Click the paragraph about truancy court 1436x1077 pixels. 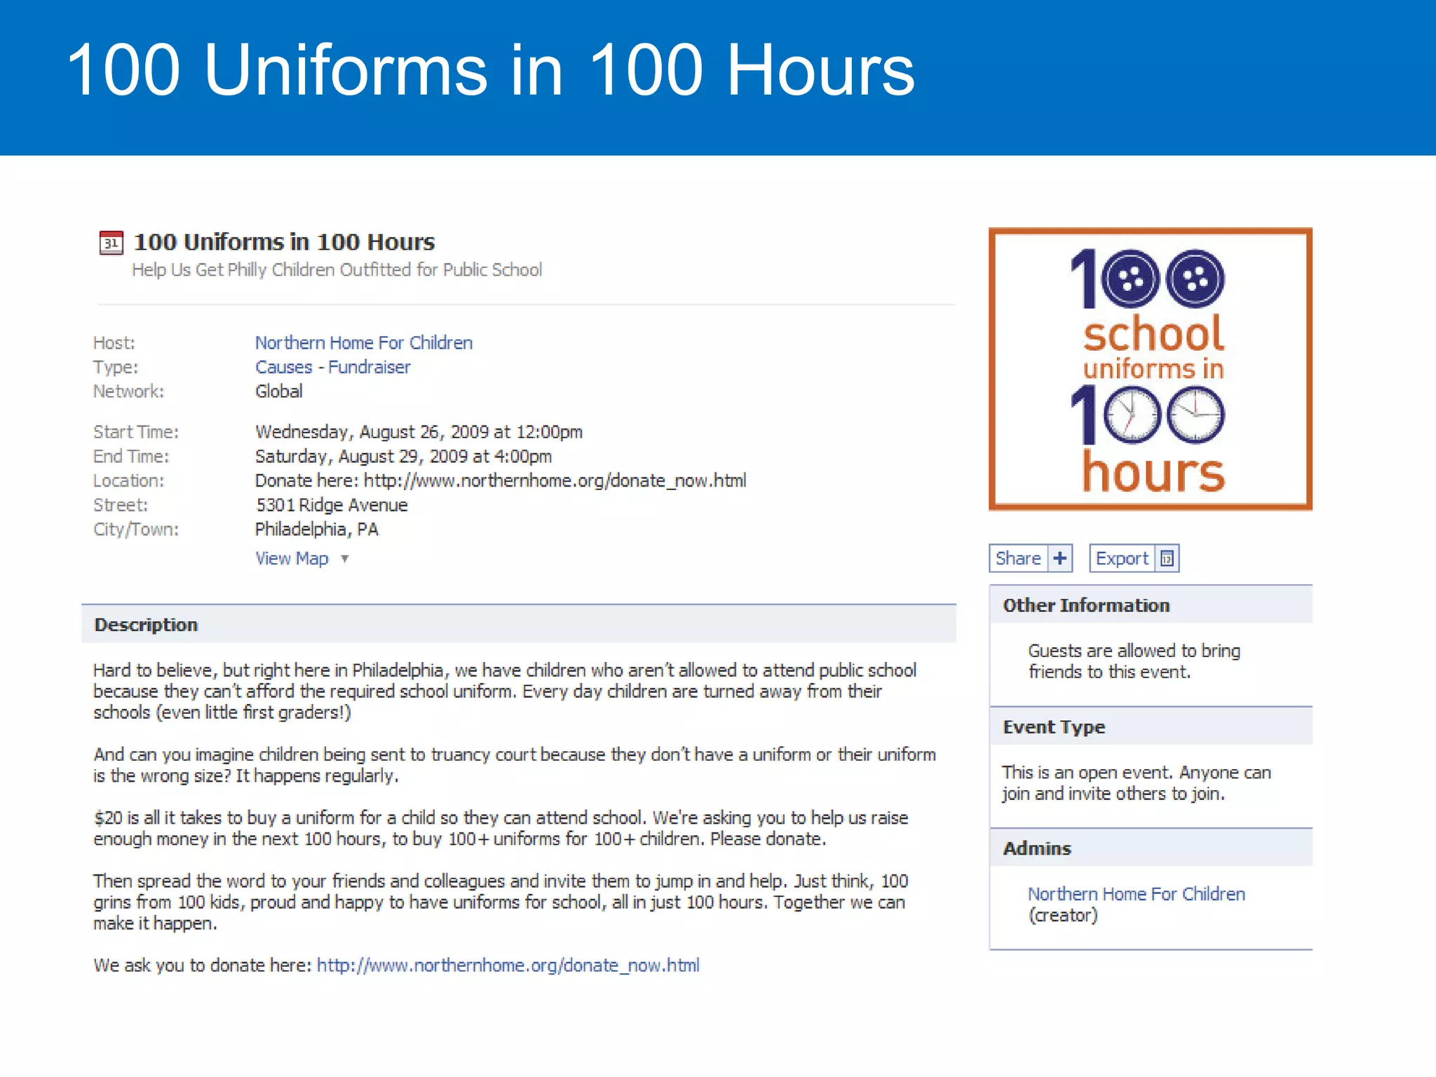pos(515,765)
